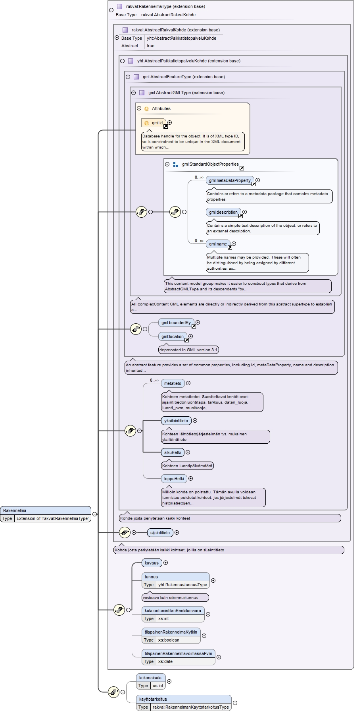
Task: Expand kokoontumistilanHenkilomaara element
Action: click(x=208, y=614)
